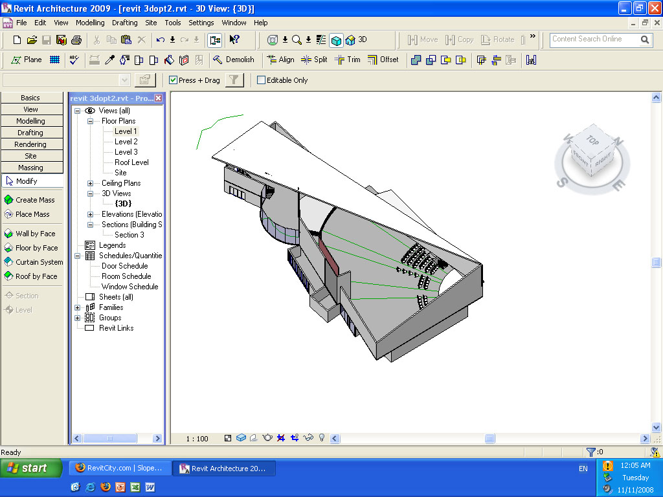This screenshot has height=497, width=663.
Task: Click the Print icon in toolbar
Action: 76,39
